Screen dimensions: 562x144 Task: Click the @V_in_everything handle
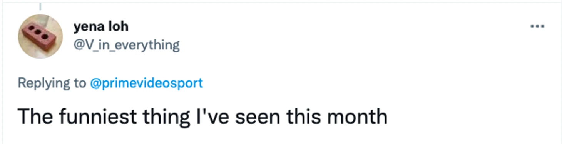(126, 45)
